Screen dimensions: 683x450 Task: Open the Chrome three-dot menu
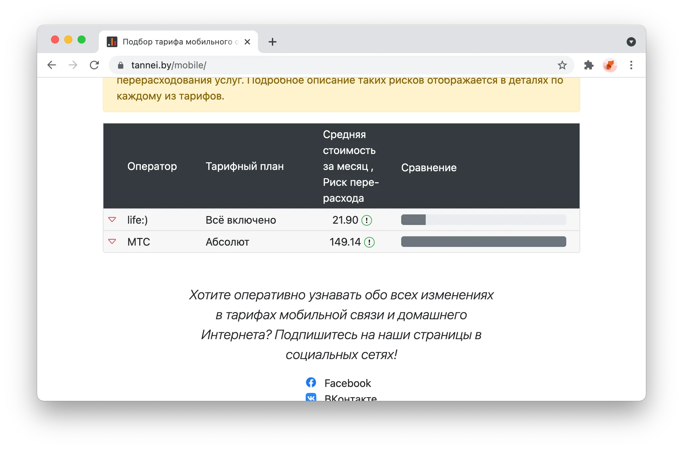pyautogui.click(x=631, y=65)
